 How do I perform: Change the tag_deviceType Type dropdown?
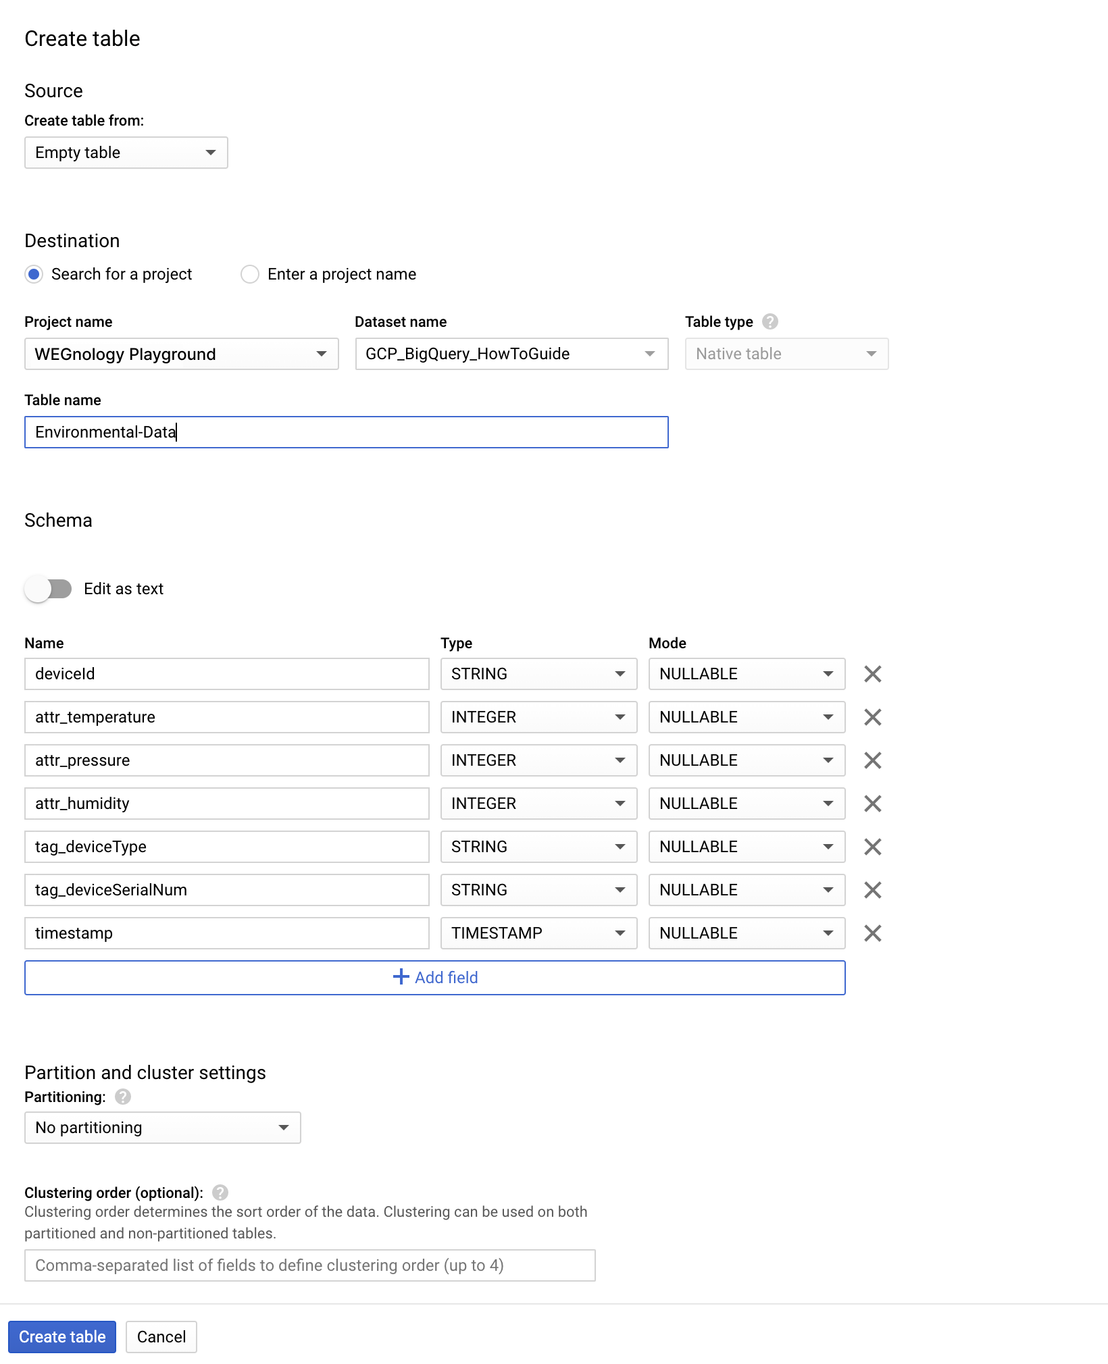tap(538, 847)
